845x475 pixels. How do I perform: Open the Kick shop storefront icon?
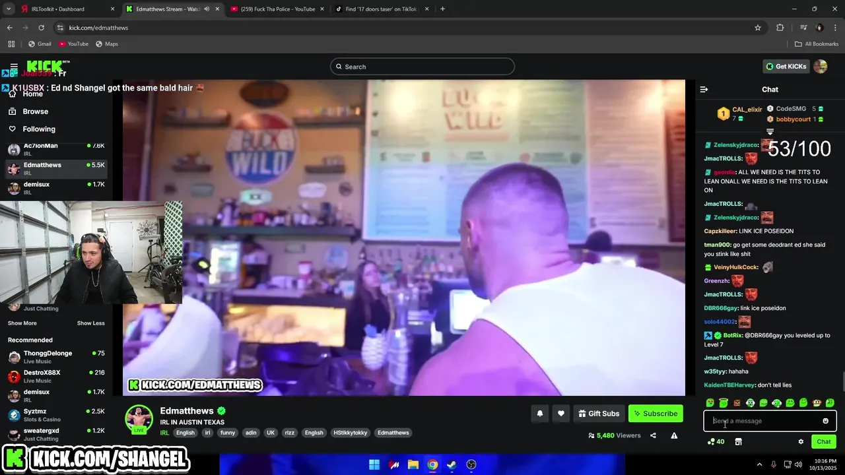click(738, 442)
